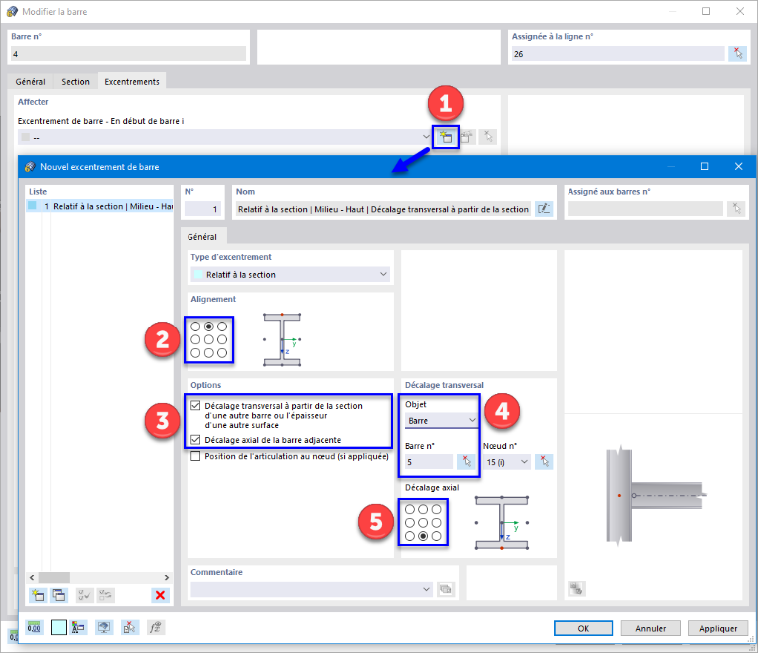The height and width of the screenshot is (653, 758).
Task: Click the Nom input field
Action: click(x=383, y=209)
